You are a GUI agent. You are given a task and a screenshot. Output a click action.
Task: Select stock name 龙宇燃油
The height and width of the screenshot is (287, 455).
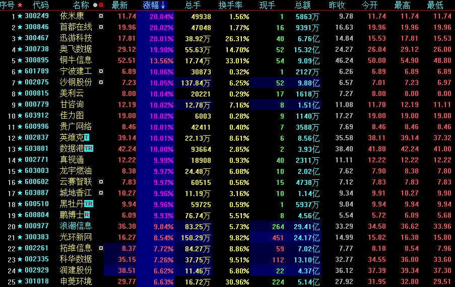(76, 171)
